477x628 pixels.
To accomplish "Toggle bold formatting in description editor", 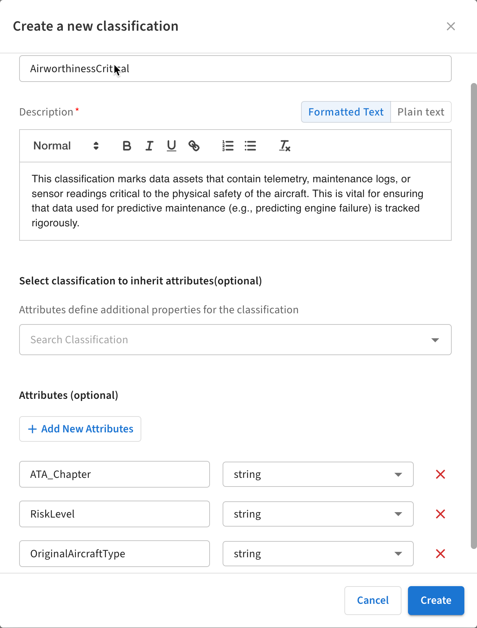I will tap(126, 146).
